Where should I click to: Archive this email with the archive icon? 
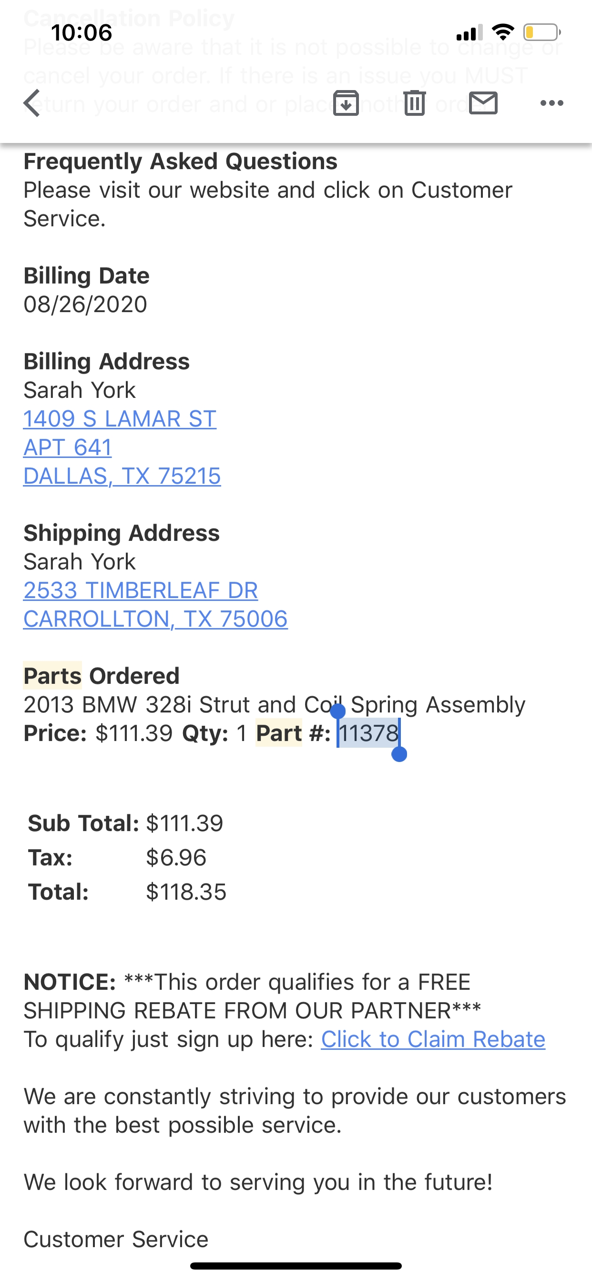click(x=346, y=103)
